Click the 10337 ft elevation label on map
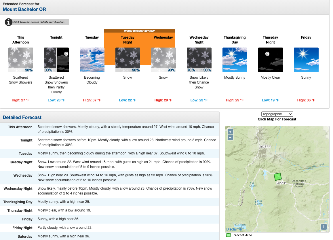This screenshot has height=240, width=333. [x=265, y=147]
